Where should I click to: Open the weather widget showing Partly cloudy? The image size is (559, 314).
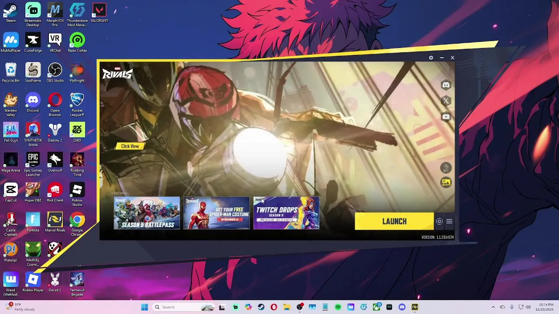pyautogui.click(x=21, y=307)
